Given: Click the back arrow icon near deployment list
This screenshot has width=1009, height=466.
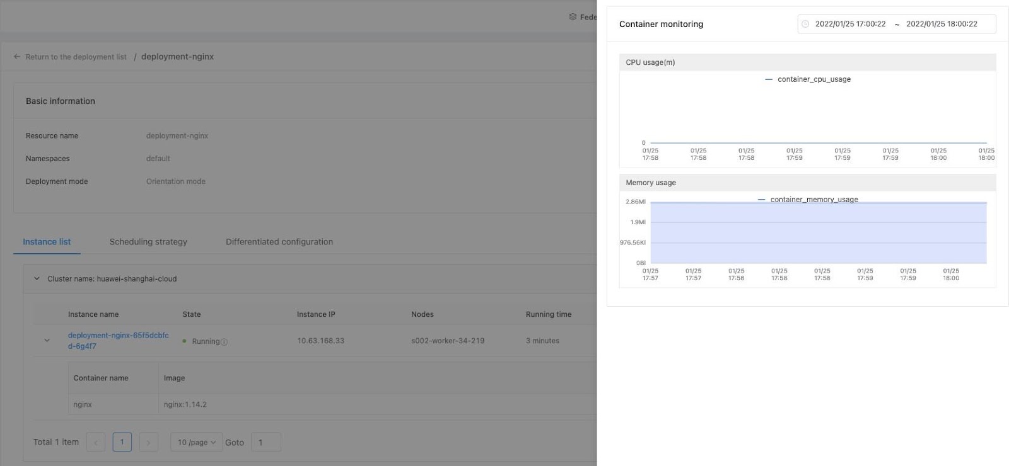Looking at the screenshot, I should [17, 57].
